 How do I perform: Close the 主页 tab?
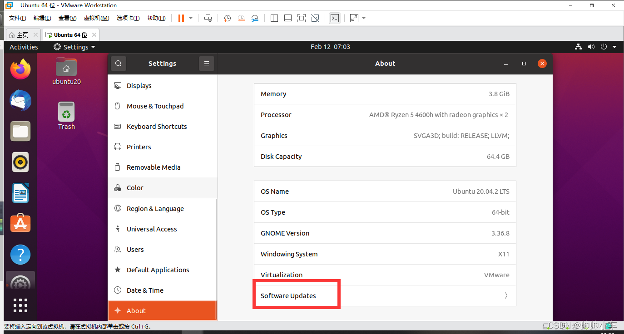pos(36,35)
